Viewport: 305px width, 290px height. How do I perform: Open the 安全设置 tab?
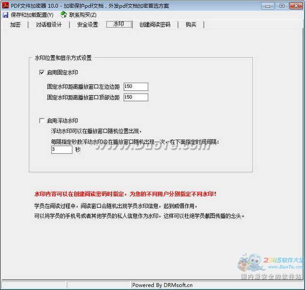pyautogui.click(x=87, y=25)
